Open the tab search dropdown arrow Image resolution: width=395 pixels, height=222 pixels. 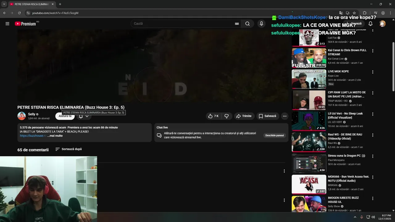coord(4,4)
